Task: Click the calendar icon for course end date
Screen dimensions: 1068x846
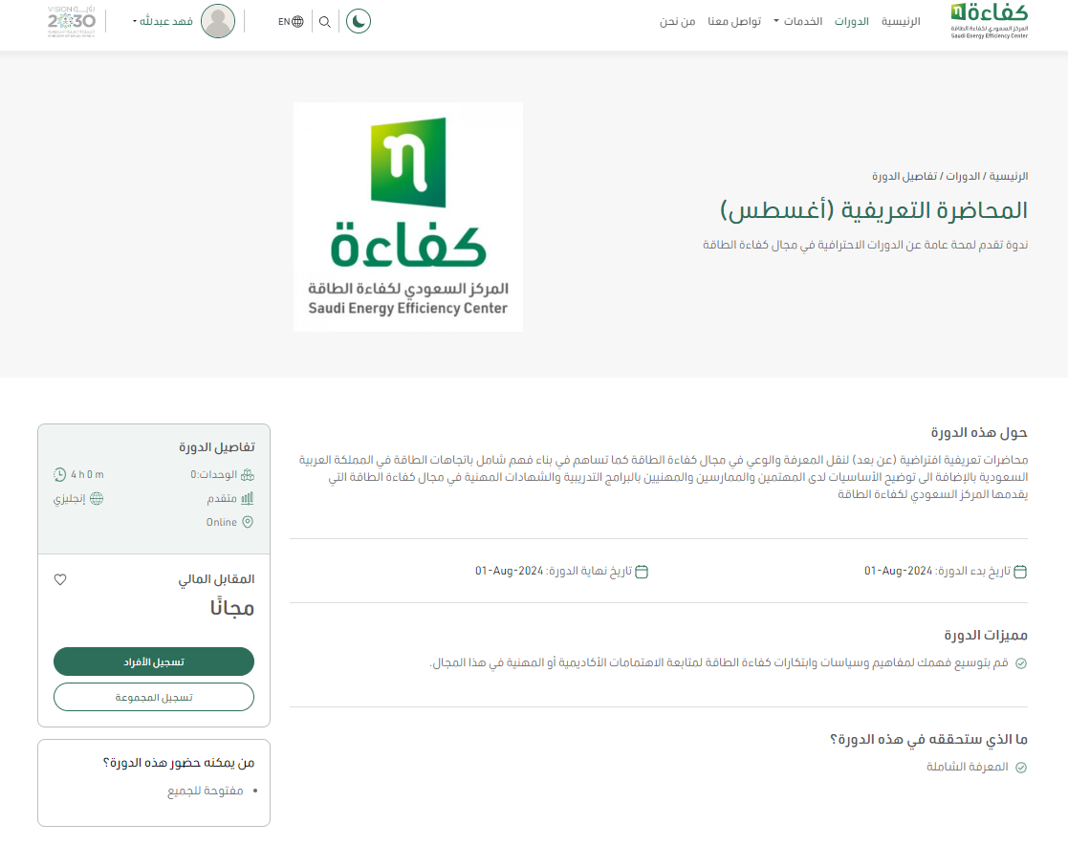Action: coord(642,572)
